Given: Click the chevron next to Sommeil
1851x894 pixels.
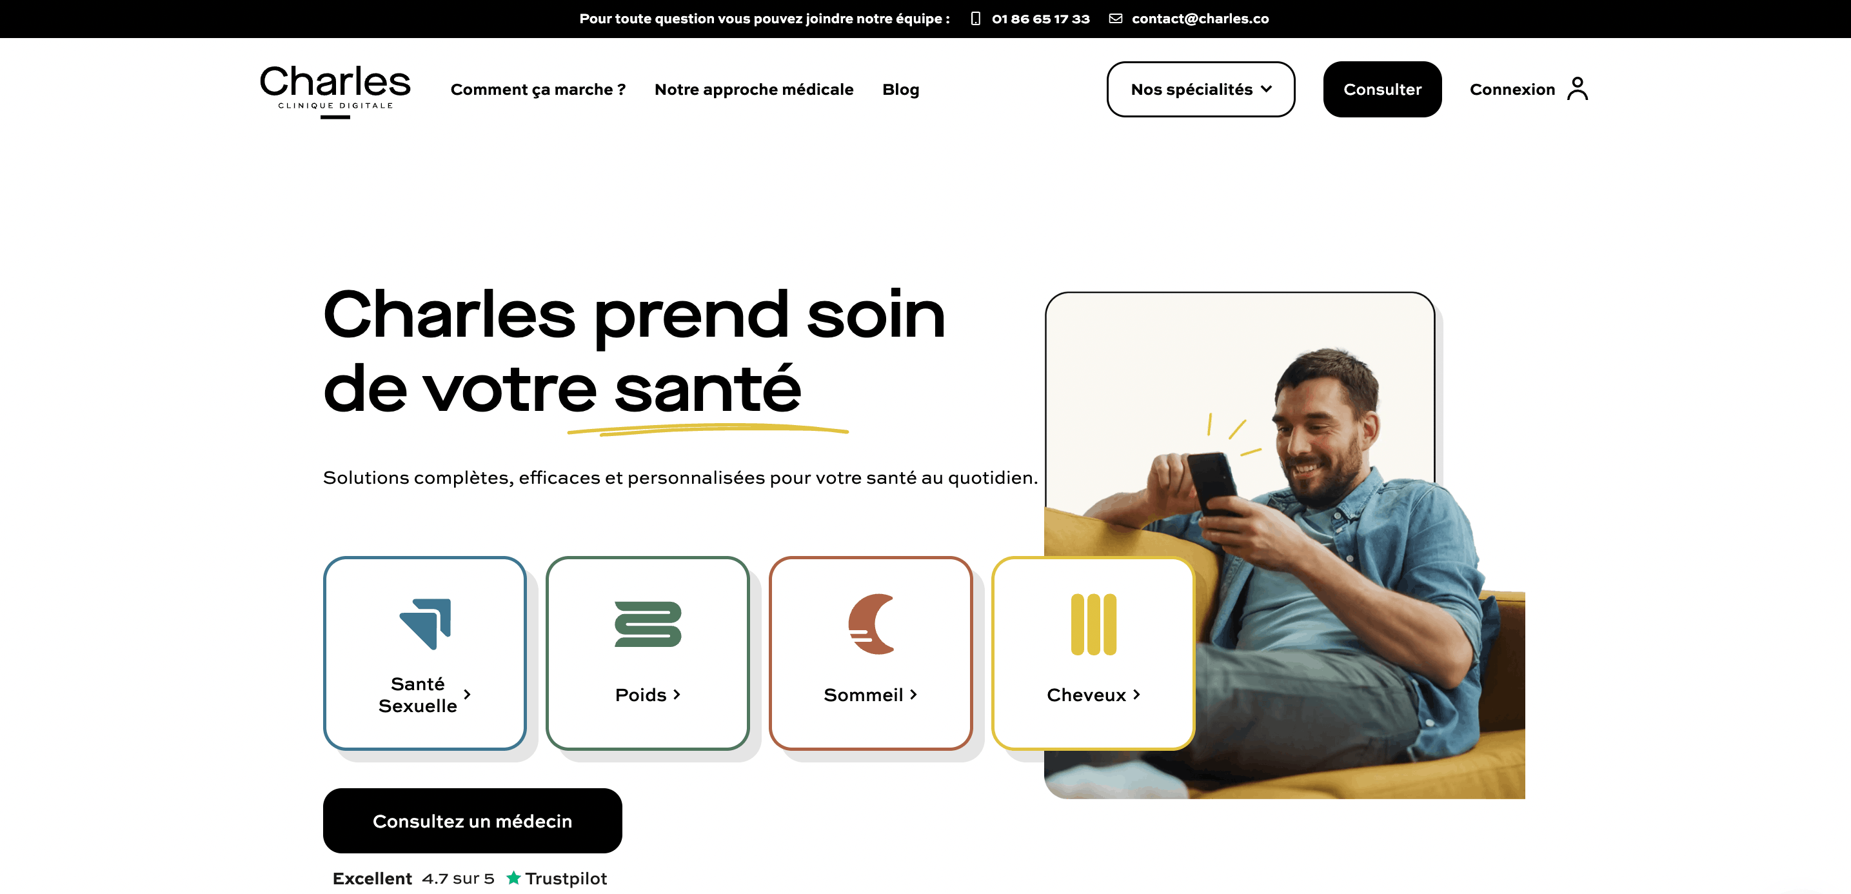Looking at the screenshot, I should pyautogui.click(x=913, y=694).
